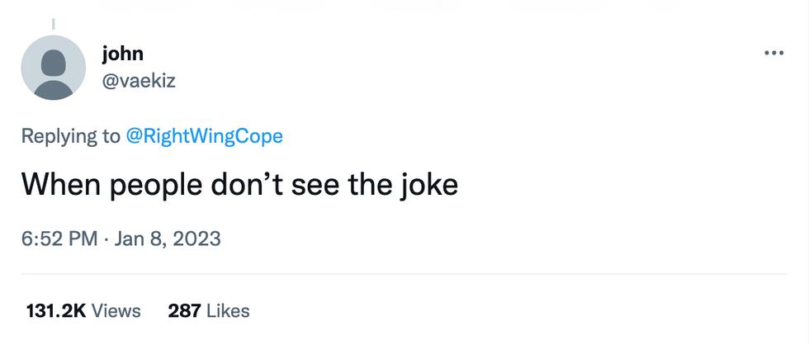The height and width of the screenshot is (345, 809).
Task: Click the "Replying to" label
Action: (x=71, y=136)
